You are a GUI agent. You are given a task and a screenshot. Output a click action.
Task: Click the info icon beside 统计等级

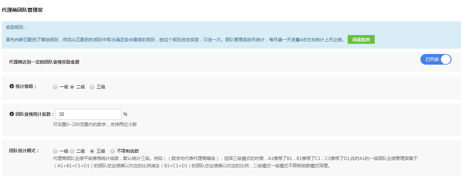11,87
